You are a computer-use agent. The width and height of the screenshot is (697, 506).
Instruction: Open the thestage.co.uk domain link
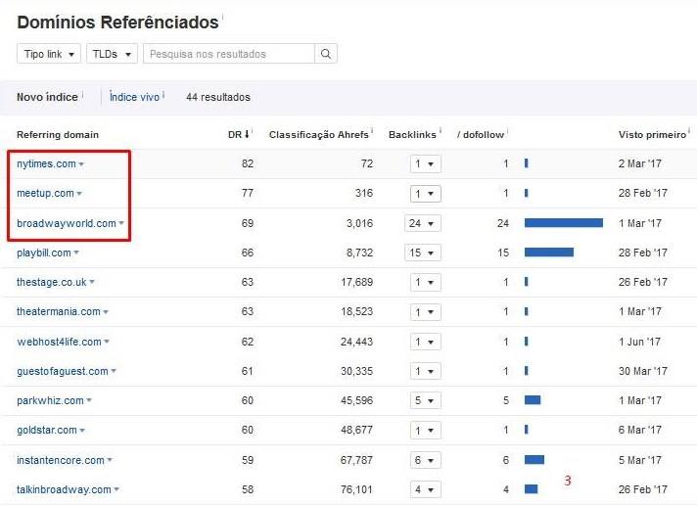pyautogui.click(x=52, y=282)
